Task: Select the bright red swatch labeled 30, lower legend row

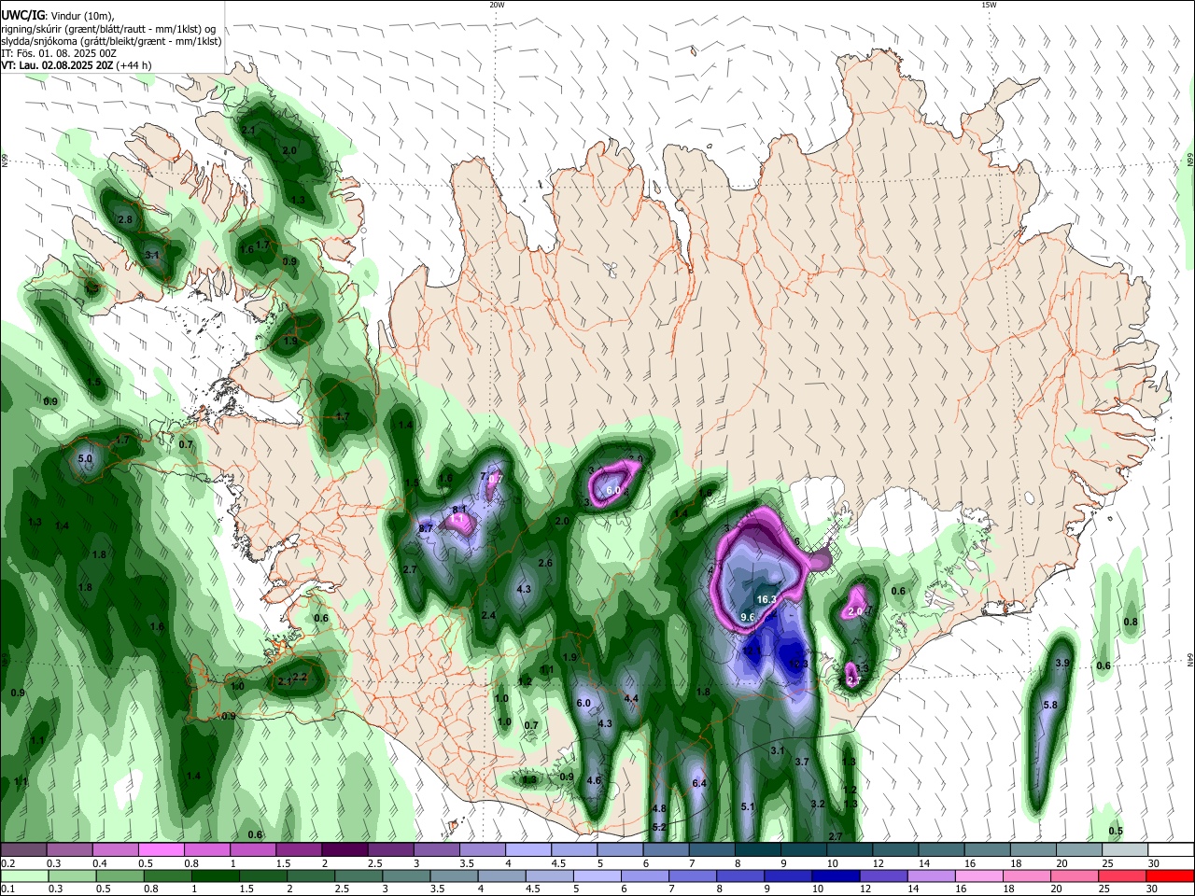Action: point(1171,875)
